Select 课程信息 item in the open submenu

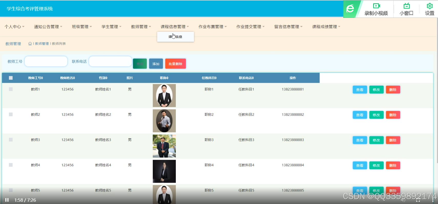coord(176,37)
